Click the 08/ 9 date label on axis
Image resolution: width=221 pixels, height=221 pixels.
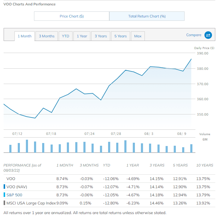click(182, 134)
